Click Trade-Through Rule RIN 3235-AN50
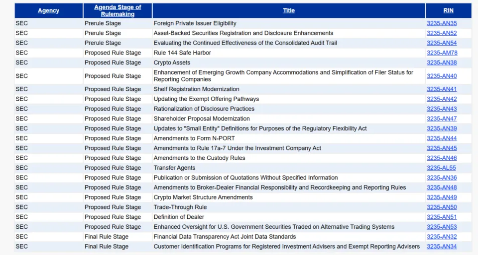The width and height of the screenshot is (478, 255). pyautogui.click(x=442, y=207)
